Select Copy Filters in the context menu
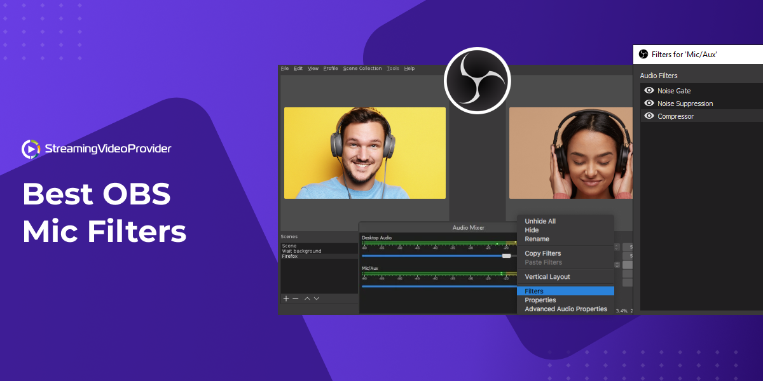 pos(566,254)
